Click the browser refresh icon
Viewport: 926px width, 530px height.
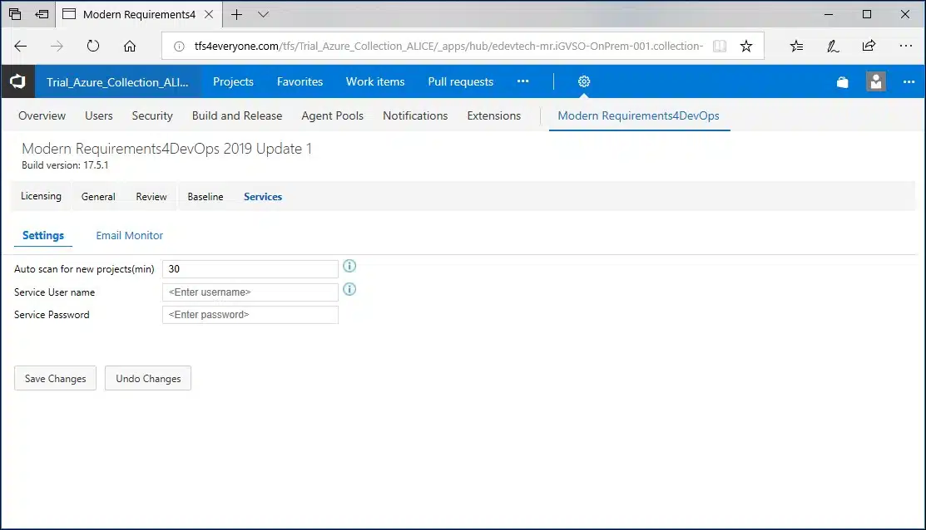point(93,47)
